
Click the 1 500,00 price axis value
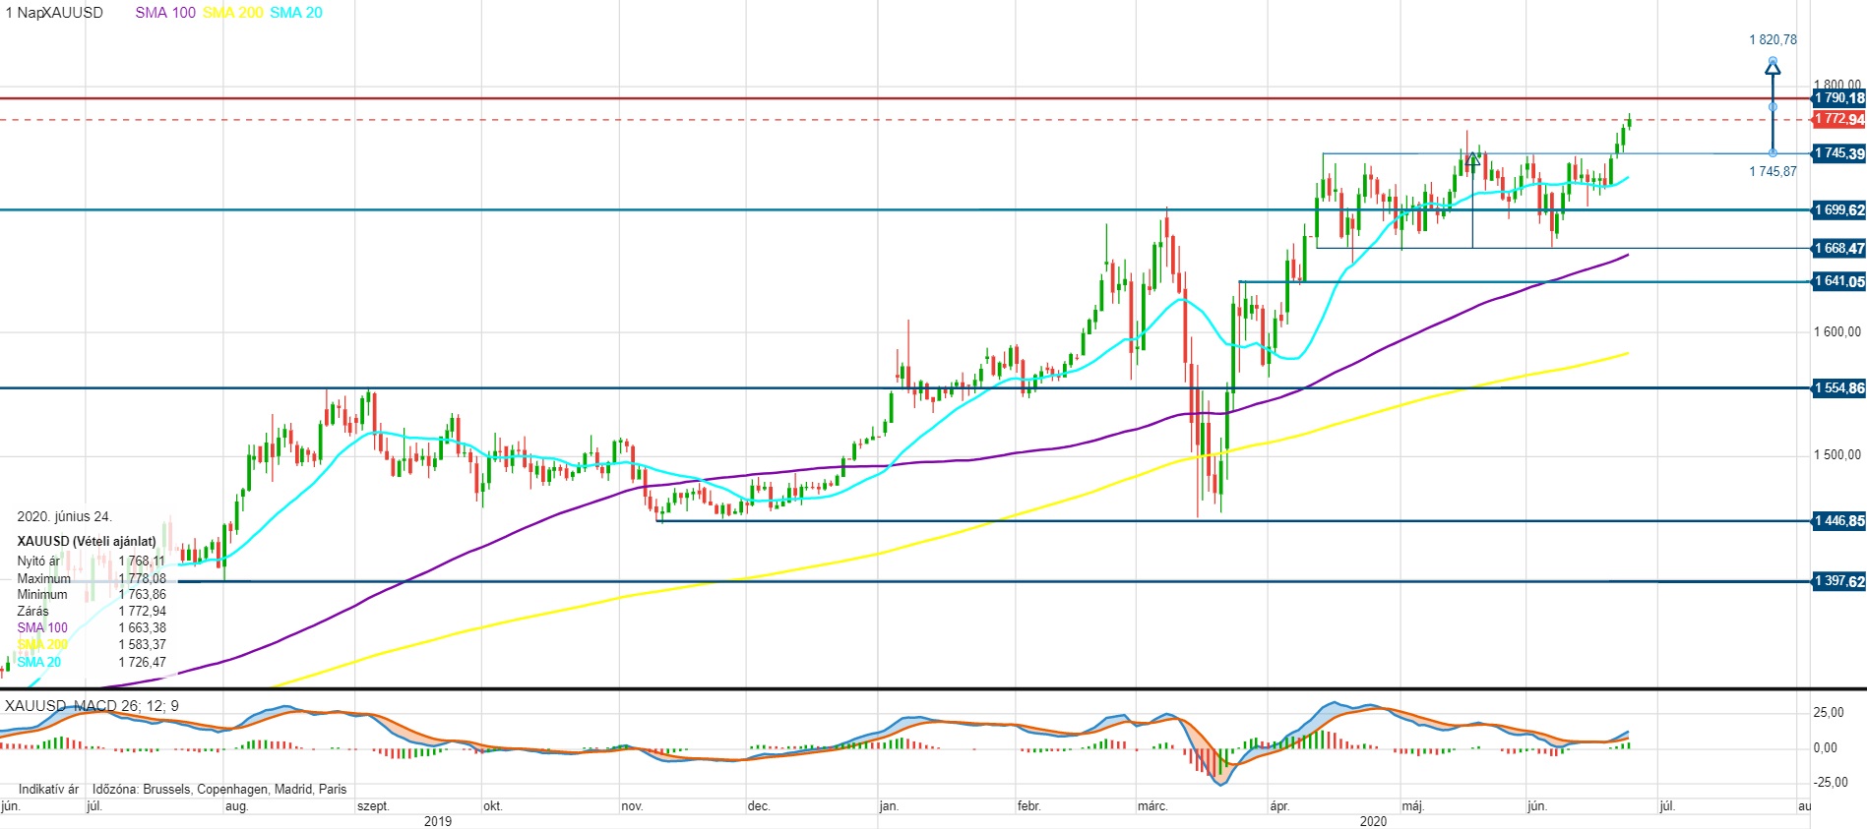click(1837, 454)
